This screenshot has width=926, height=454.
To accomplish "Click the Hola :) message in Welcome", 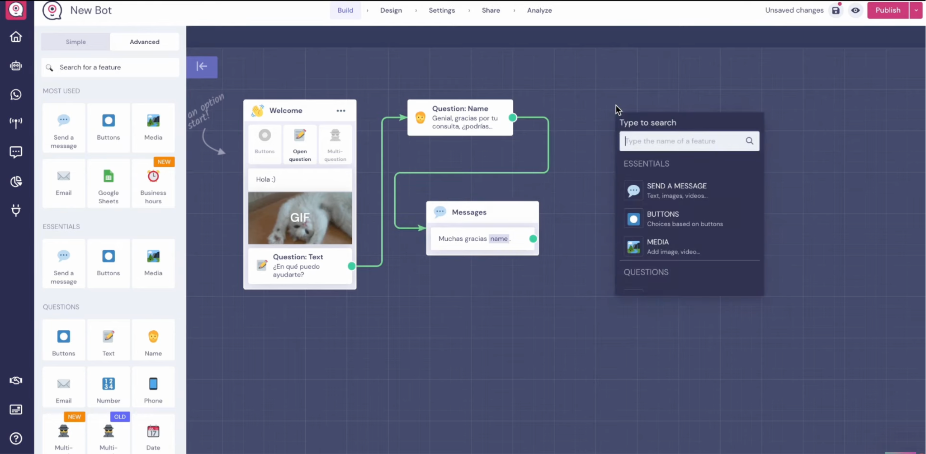I will coord(300,179).
